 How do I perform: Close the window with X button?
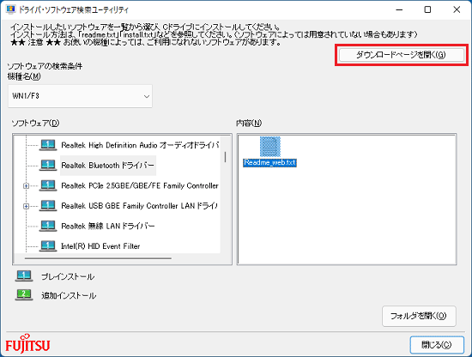tap(457, 9)
